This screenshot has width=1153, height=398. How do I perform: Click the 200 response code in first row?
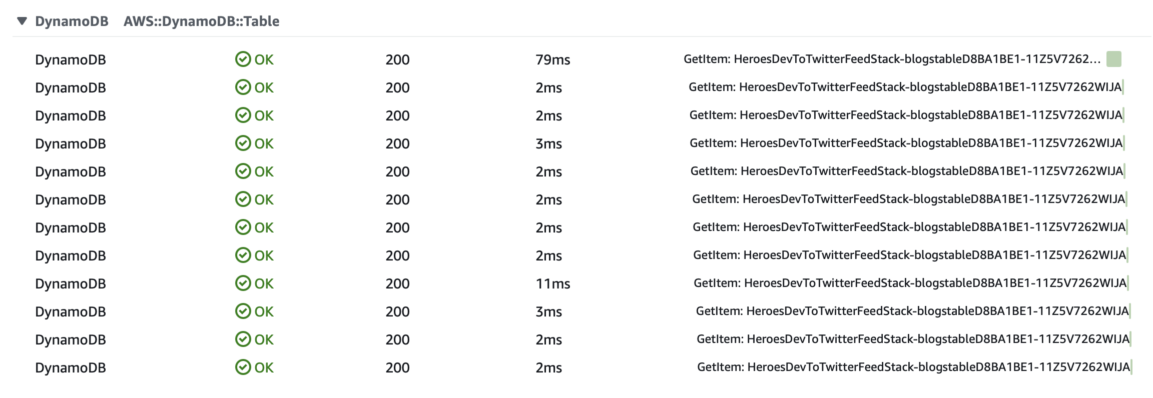pyautogui.click(x=397, y=59)
